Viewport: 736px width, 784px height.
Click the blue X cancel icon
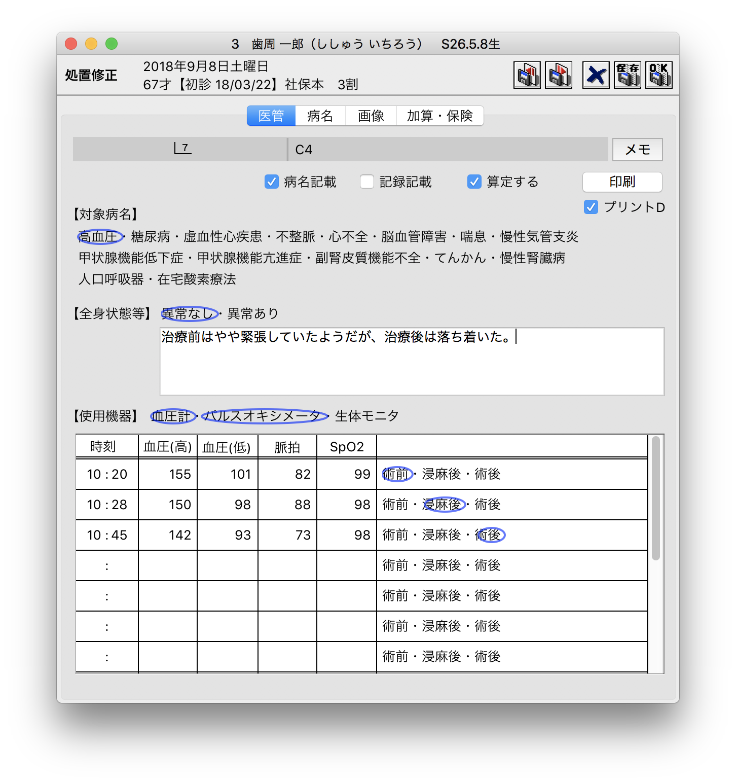click(x=596, y=75)
